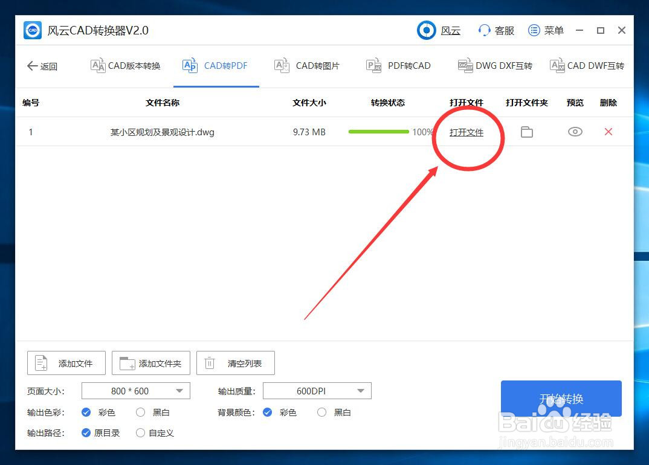Click the CAD转图片 tab icon

pos(282,65)
